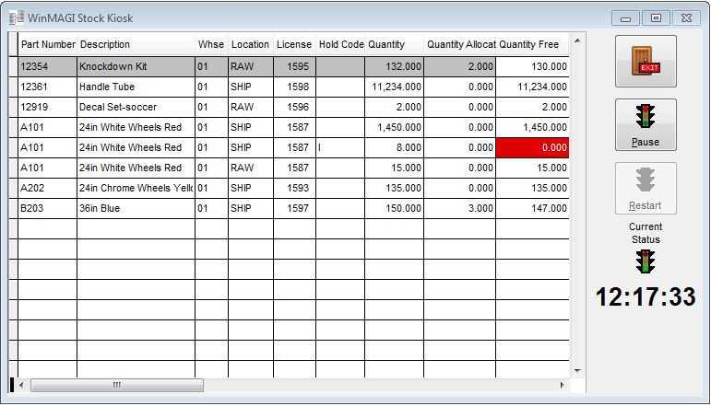Click the License column header
The height and width of the screenshot is (406, 711).
[294, 44]
